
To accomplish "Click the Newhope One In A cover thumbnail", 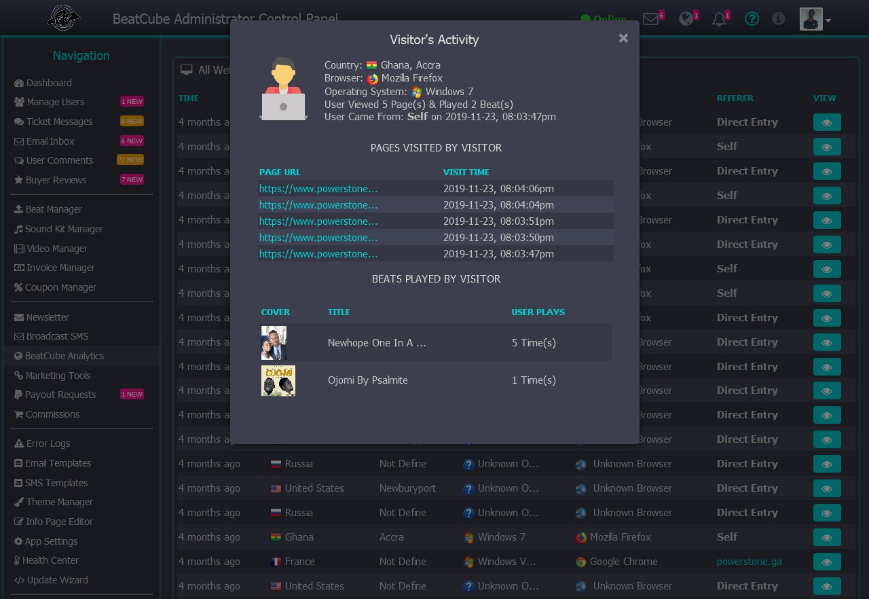I will tap(274, 343).
